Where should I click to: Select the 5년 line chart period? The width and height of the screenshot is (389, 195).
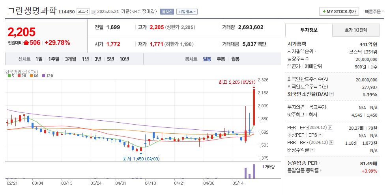110,59
